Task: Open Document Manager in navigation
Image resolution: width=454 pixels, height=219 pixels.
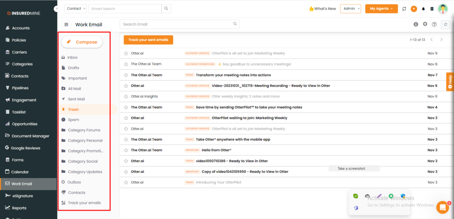Action: (27, 136)
